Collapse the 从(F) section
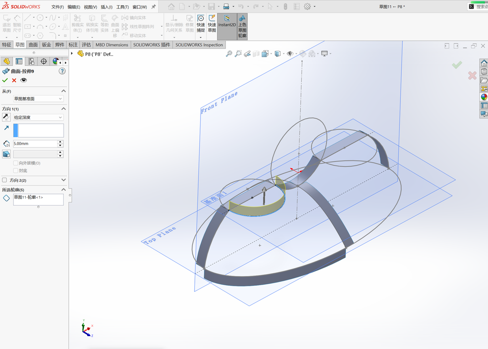Screen dimensions: 488x349 coord(63,91)
